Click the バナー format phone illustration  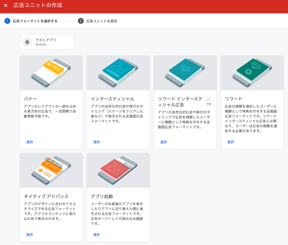[51, 73]
